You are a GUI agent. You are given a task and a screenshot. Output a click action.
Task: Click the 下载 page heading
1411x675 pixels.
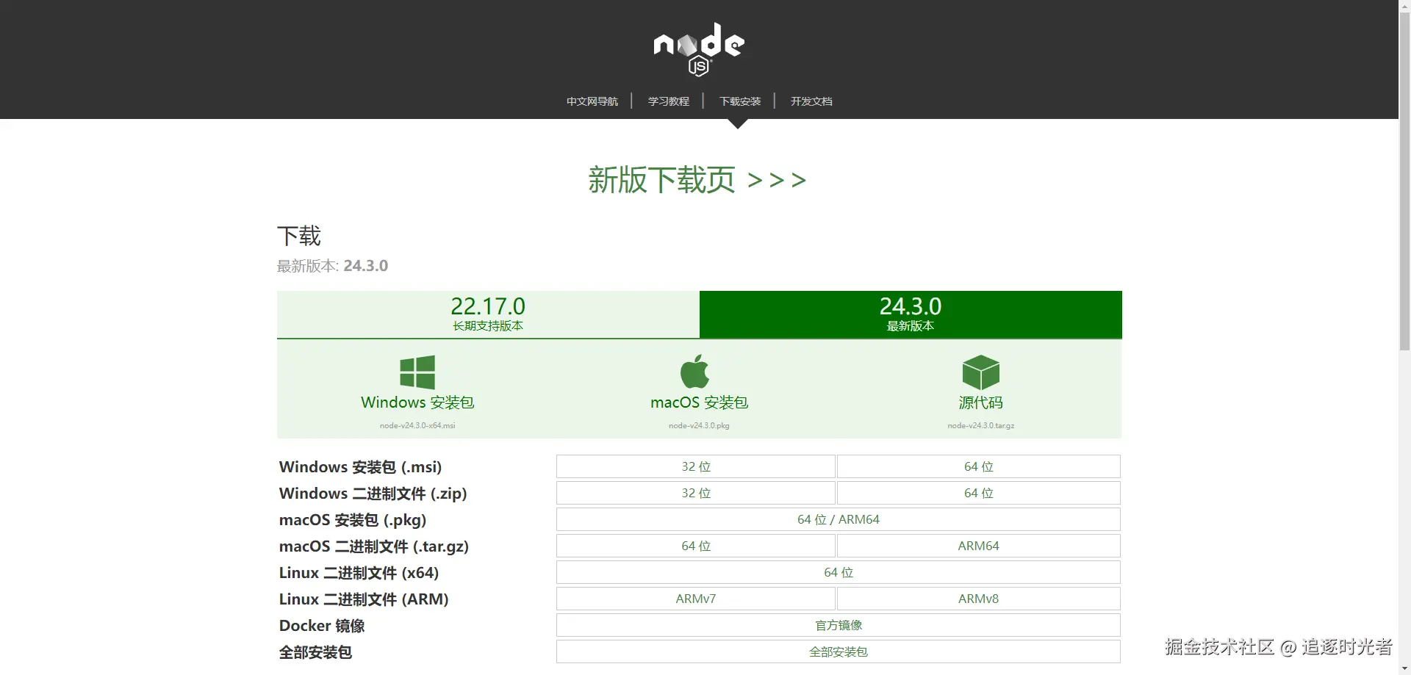pyautogui.click(x=299, y=236)
